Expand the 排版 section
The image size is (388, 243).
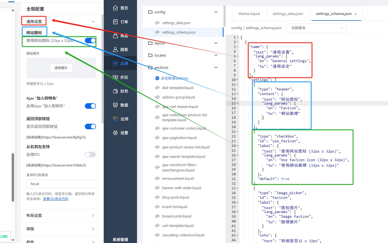[61, 229]
